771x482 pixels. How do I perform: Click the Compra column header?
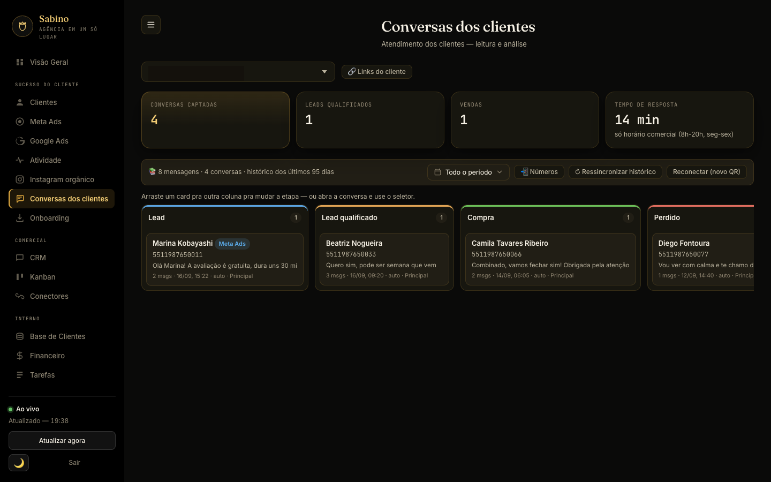tap(550, 217)
